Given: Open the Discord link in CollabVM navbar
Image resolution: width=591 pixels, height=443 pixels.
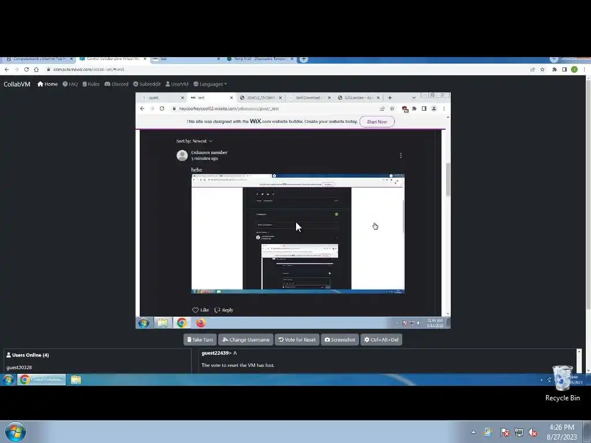Looking at the screenshot, I should (117, 84).
